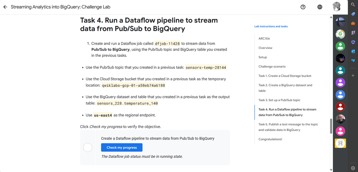Screen dimensions: 358x172
Task: Select the blue default person avatar
Action: coord(340,95)
